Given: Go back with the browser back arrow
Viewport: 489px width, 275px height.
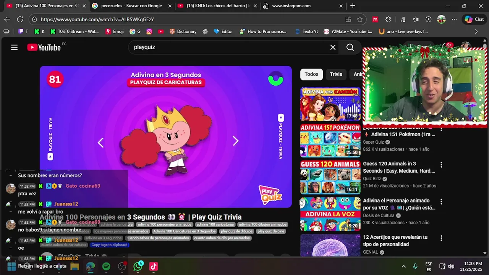Looking at the screenshot, I should pyautogui.click(x=7, y=19).
